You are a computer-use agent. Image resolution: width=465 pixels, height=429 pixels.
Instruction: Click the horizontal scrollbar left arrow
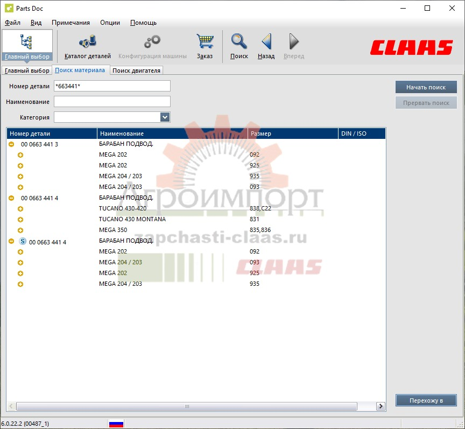[x=11, y=406]
